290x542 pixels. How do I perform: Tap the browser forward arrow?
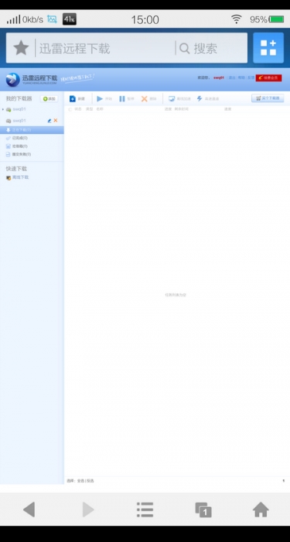click(x=88, y=509)
